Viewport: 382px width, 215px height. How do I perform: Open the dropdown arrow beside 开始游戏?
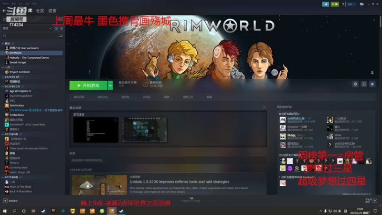click(x=110, y=86)
